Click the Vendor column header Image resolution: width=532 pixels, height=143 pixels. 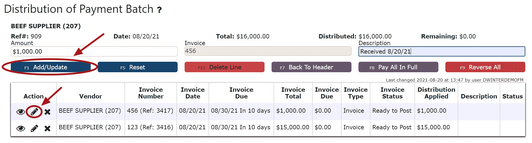point(91,96)
